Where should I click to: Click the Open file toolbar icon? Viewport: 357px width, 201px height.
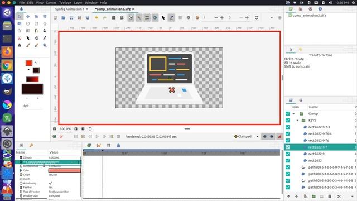pos(63,17)
